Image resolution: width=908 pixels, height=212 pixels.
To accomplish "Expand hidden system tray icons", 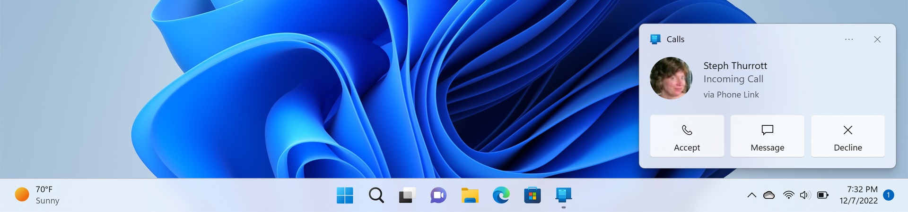I will click(751, 195).
